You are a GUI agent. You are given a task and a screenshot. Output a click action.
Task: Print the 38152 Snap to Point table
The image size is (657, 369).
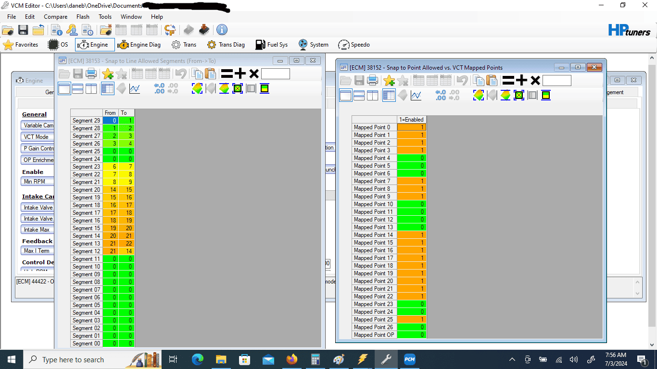click(x=372, y=80)
